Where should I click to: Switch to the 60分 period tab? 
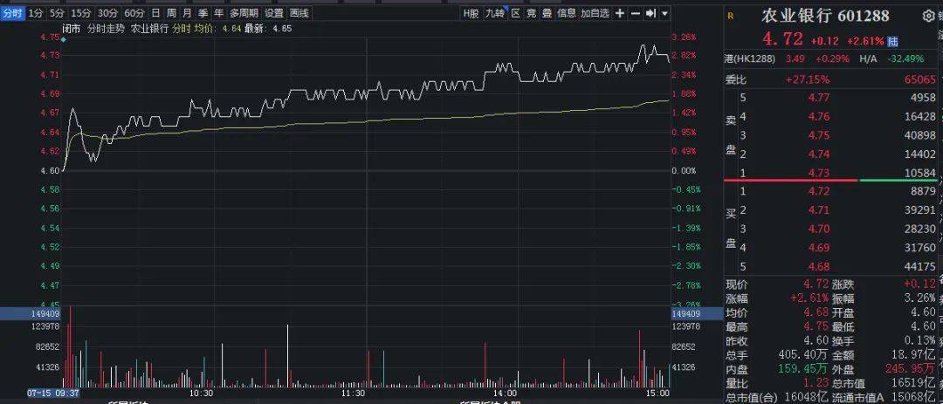tap(134, 12)
